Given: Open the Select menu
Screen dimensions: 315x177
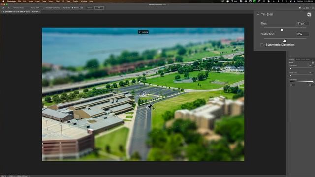Looking at the screenshot, I should point(51,1).
